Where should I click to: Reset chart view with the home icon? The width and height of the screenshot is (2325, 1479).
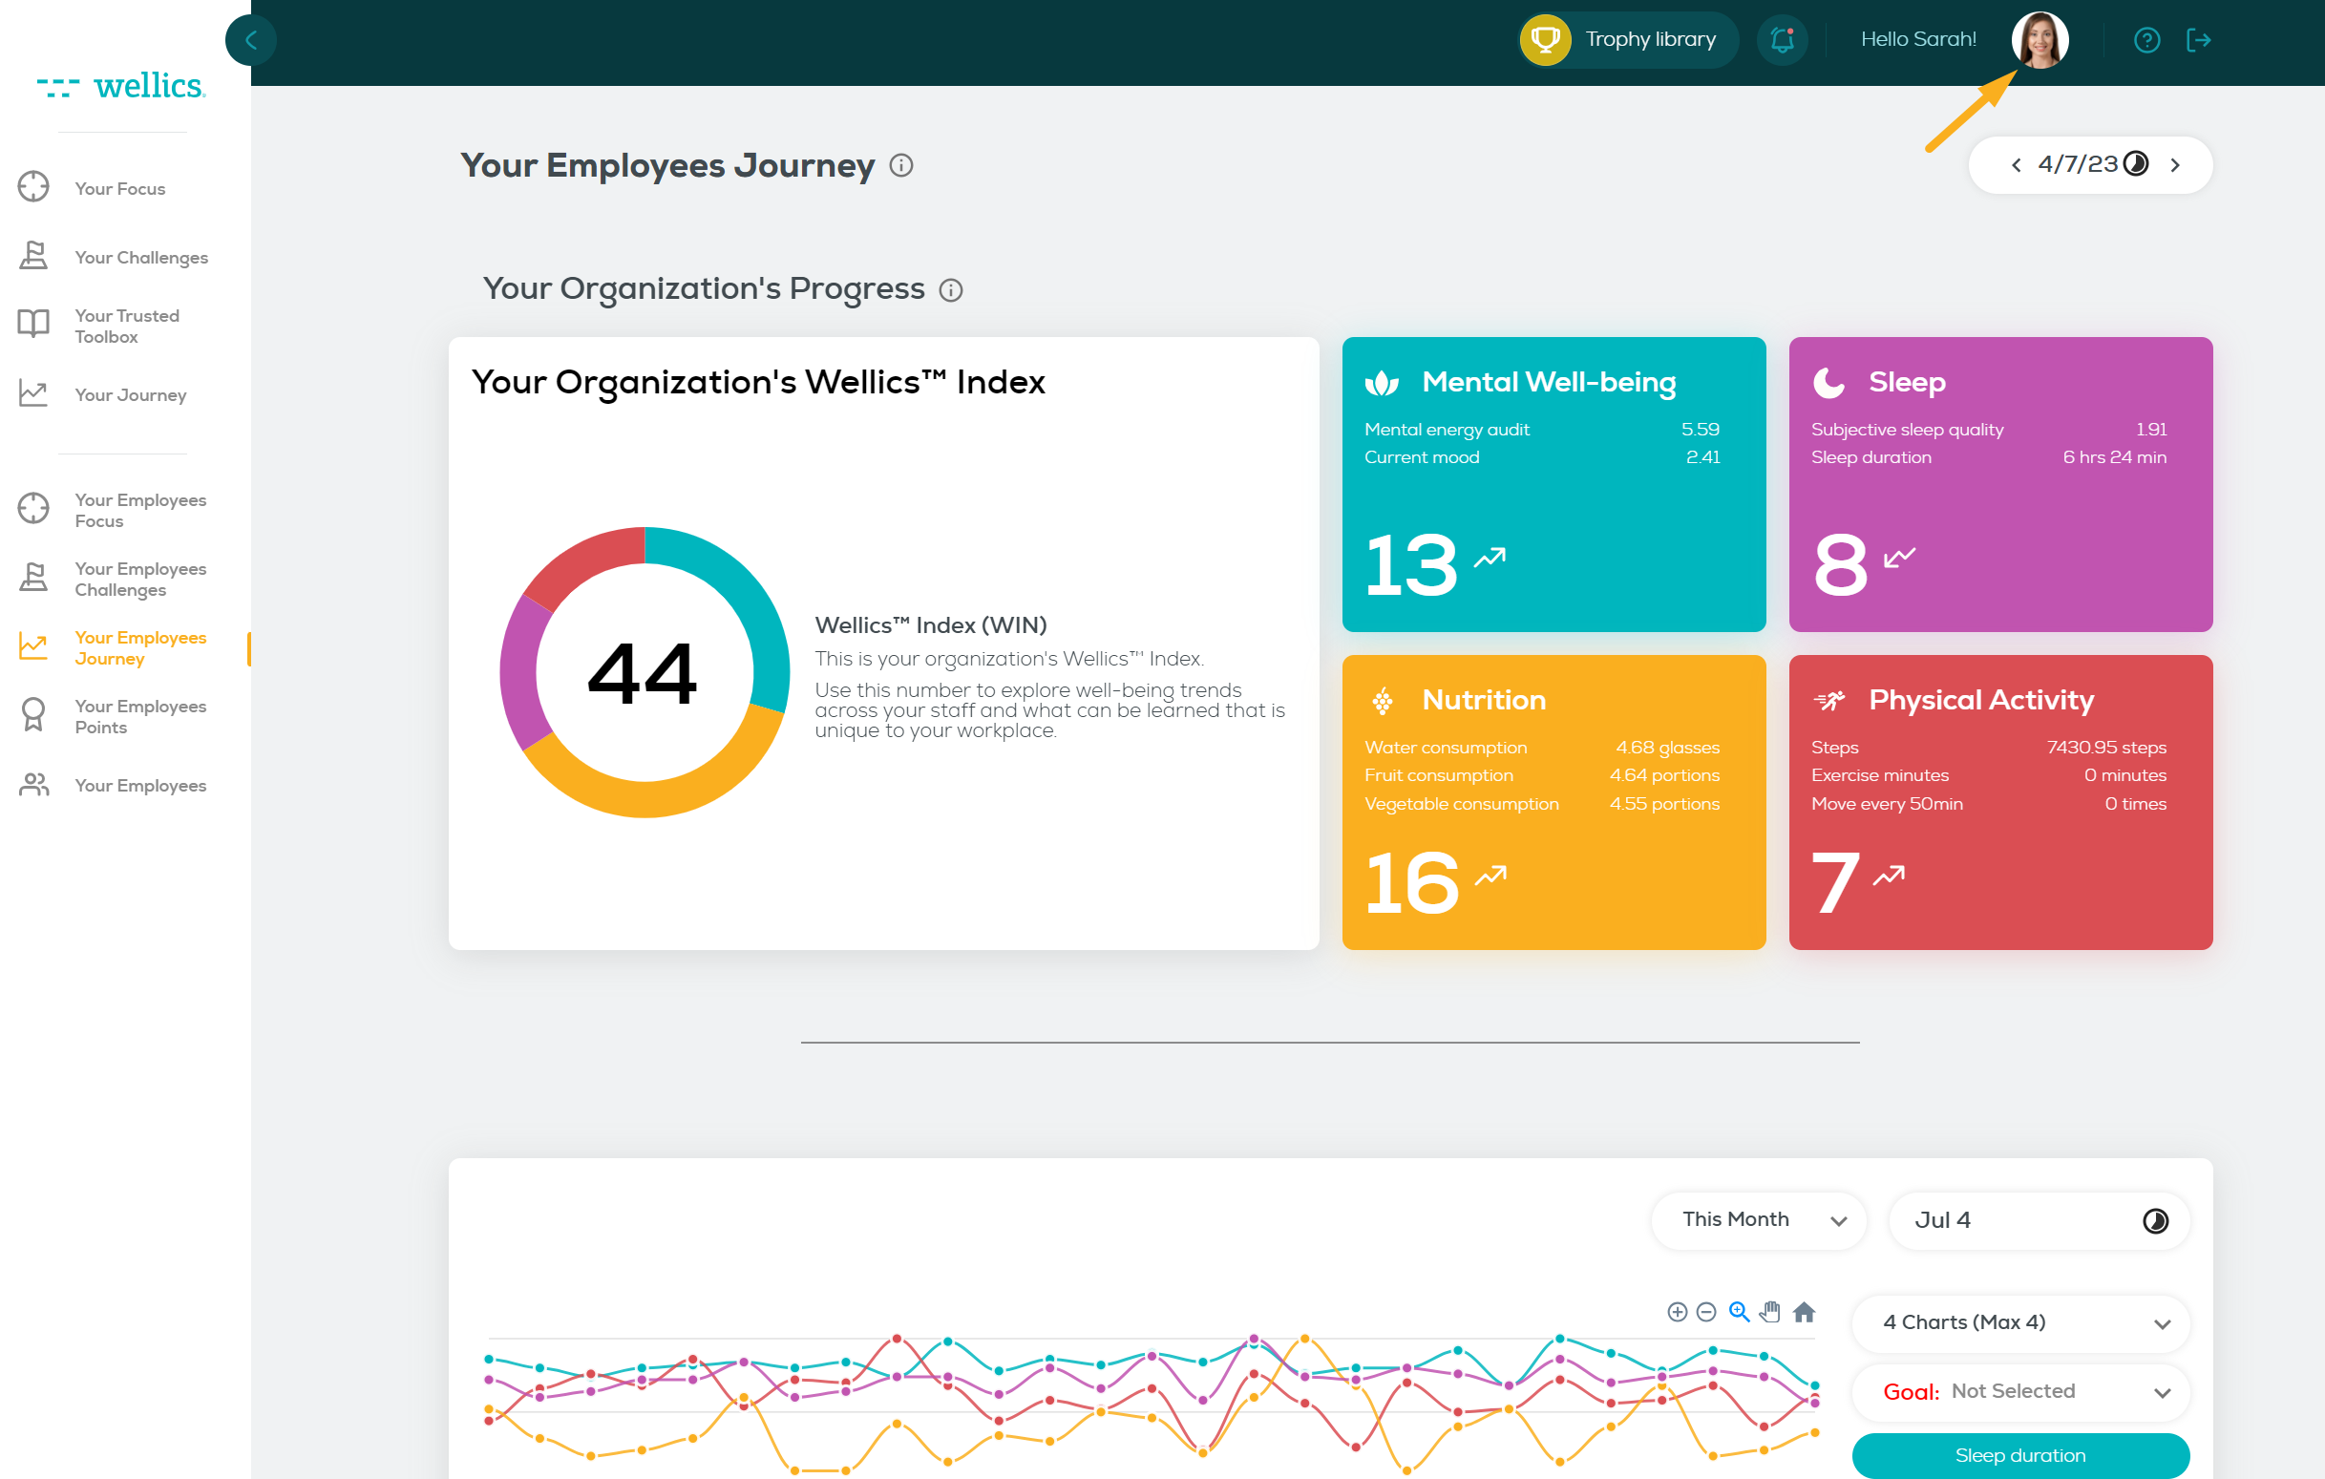pyautogui.click(x=1805, y=1313)
